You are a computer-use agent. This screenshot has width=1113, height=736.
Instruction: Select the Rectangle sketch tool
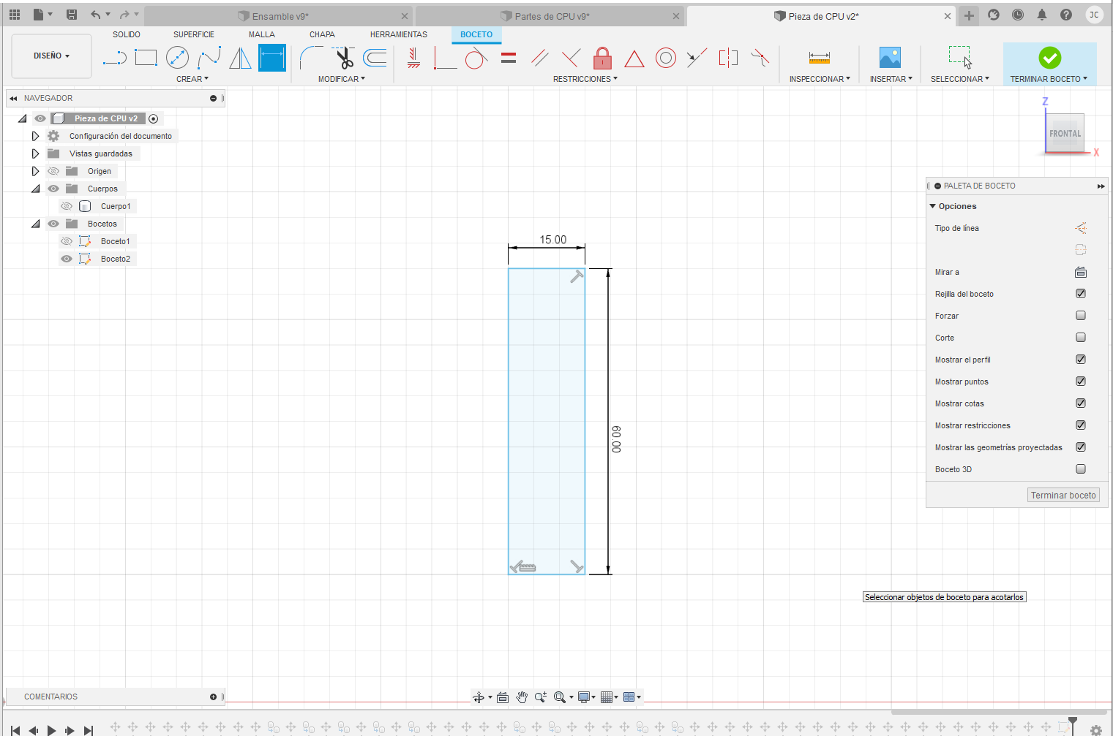[x=146, y=58]
